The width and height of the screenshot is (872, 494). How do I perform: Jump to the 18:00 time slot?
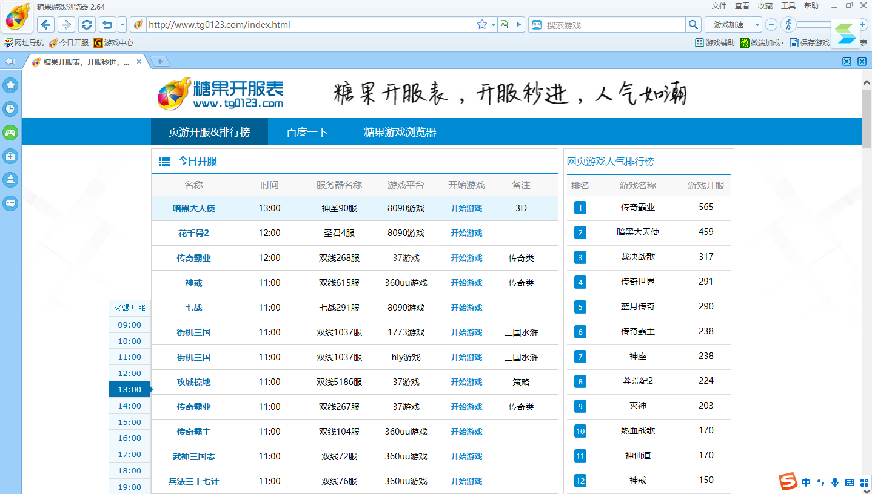pos(129,470)
